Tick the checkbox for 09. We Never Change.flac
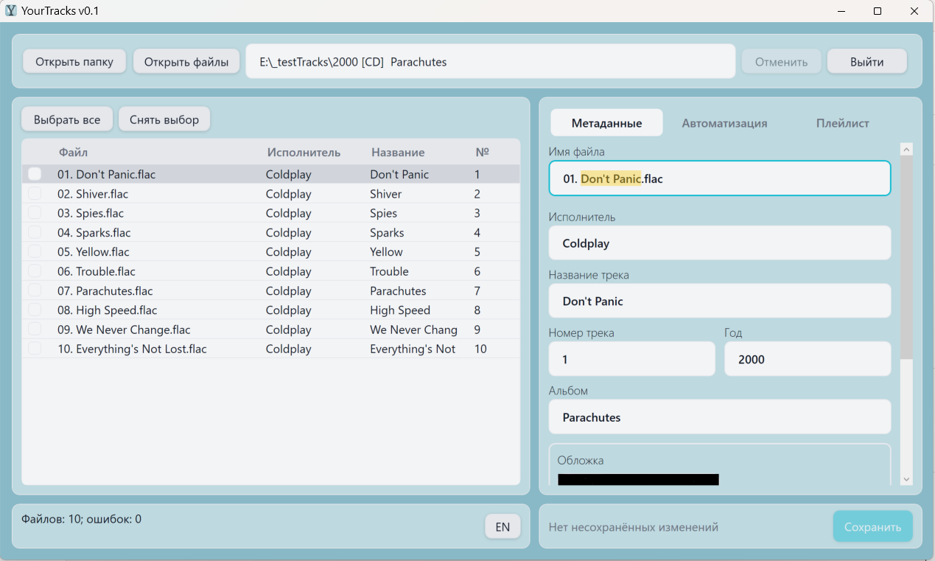 coord(35,330)
